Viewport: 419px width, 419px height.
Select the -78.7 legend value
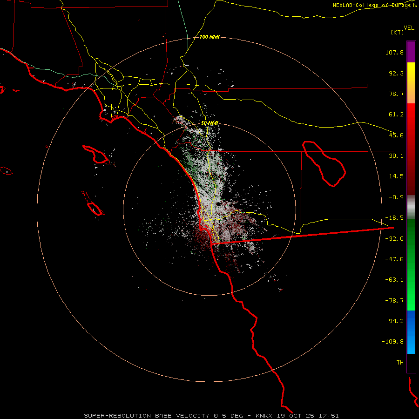coord(394,301)
